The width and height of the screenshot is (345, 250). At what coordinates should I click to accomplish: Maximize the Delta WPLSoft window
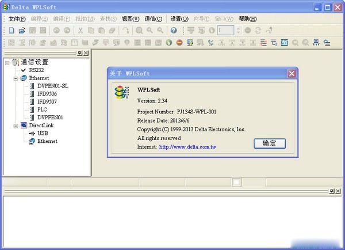tap(327, 7)
